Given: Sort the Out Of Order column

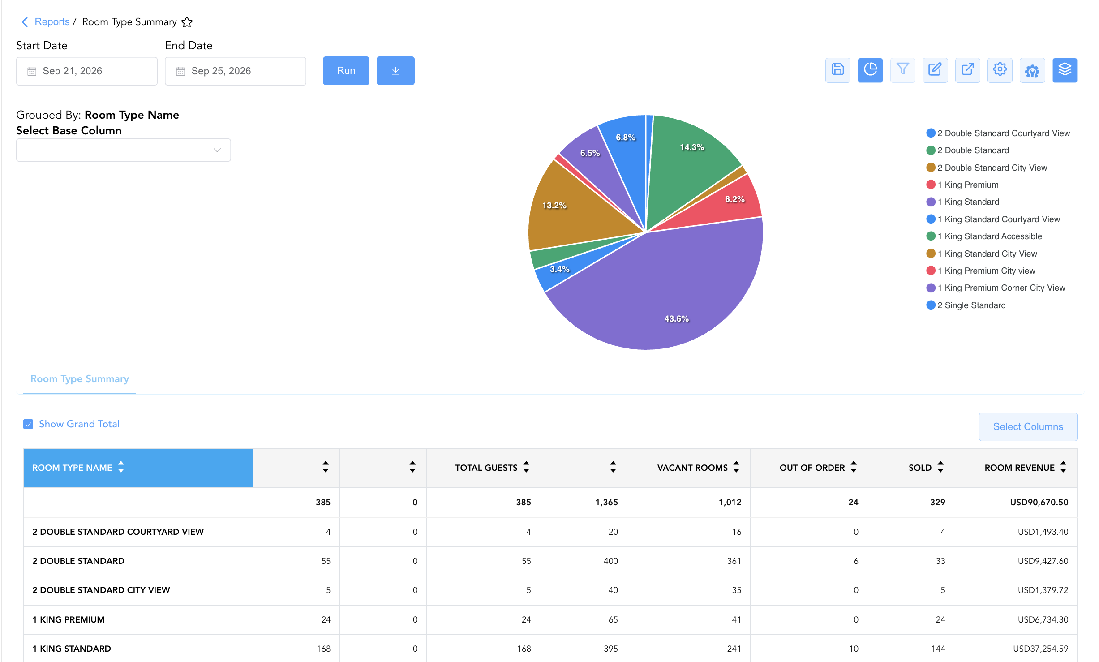Looking at the screenshot, I should (854, 467).
